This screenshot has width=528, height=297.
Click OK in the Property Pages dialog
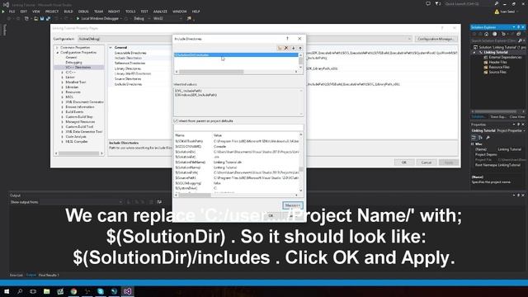404,163
